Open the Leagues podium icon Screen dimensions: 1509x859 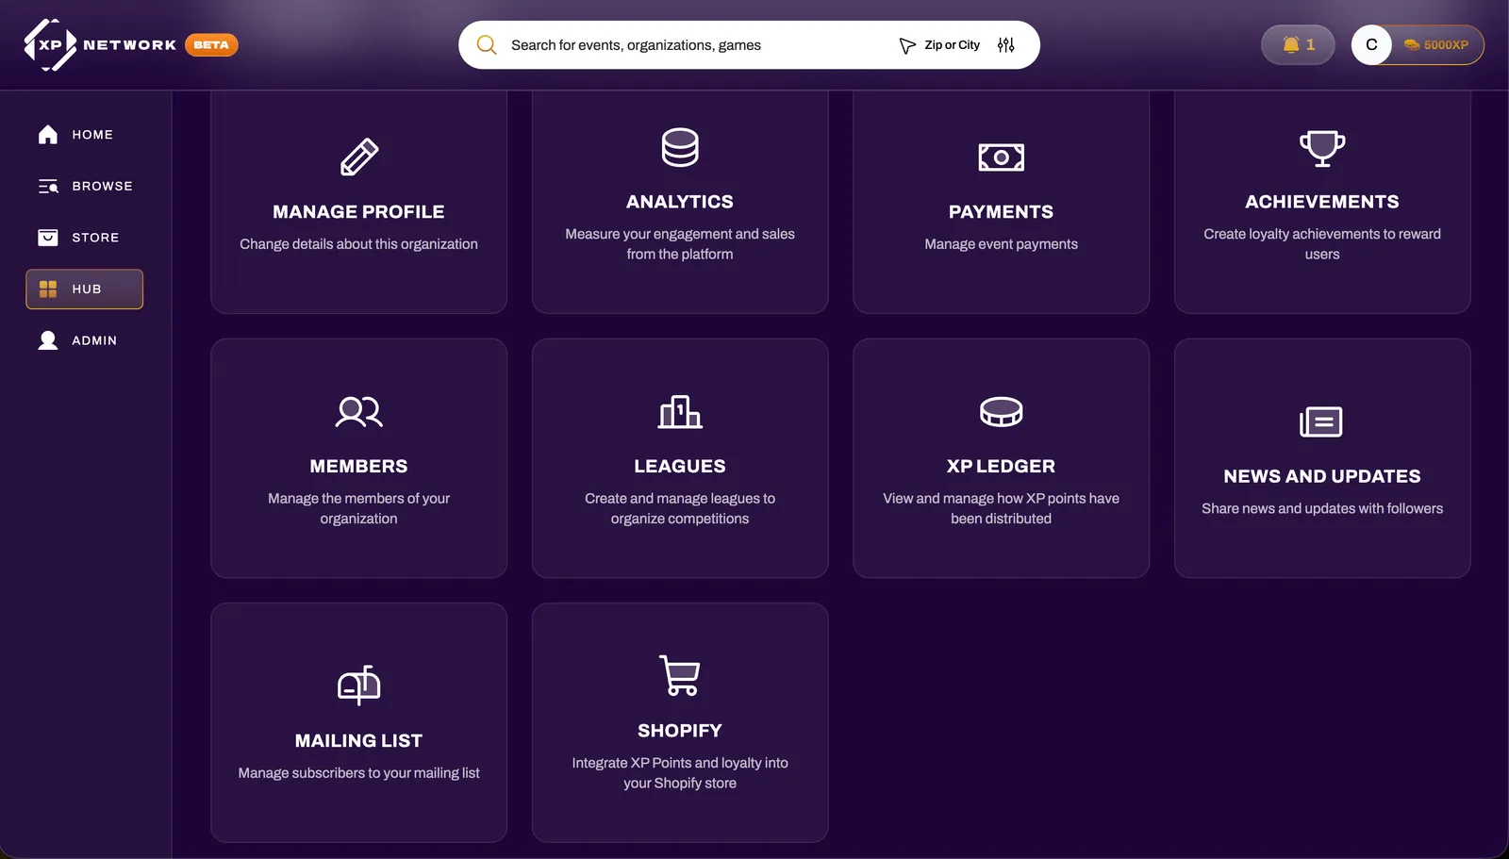pyautogui.click(x=680, y=412)
